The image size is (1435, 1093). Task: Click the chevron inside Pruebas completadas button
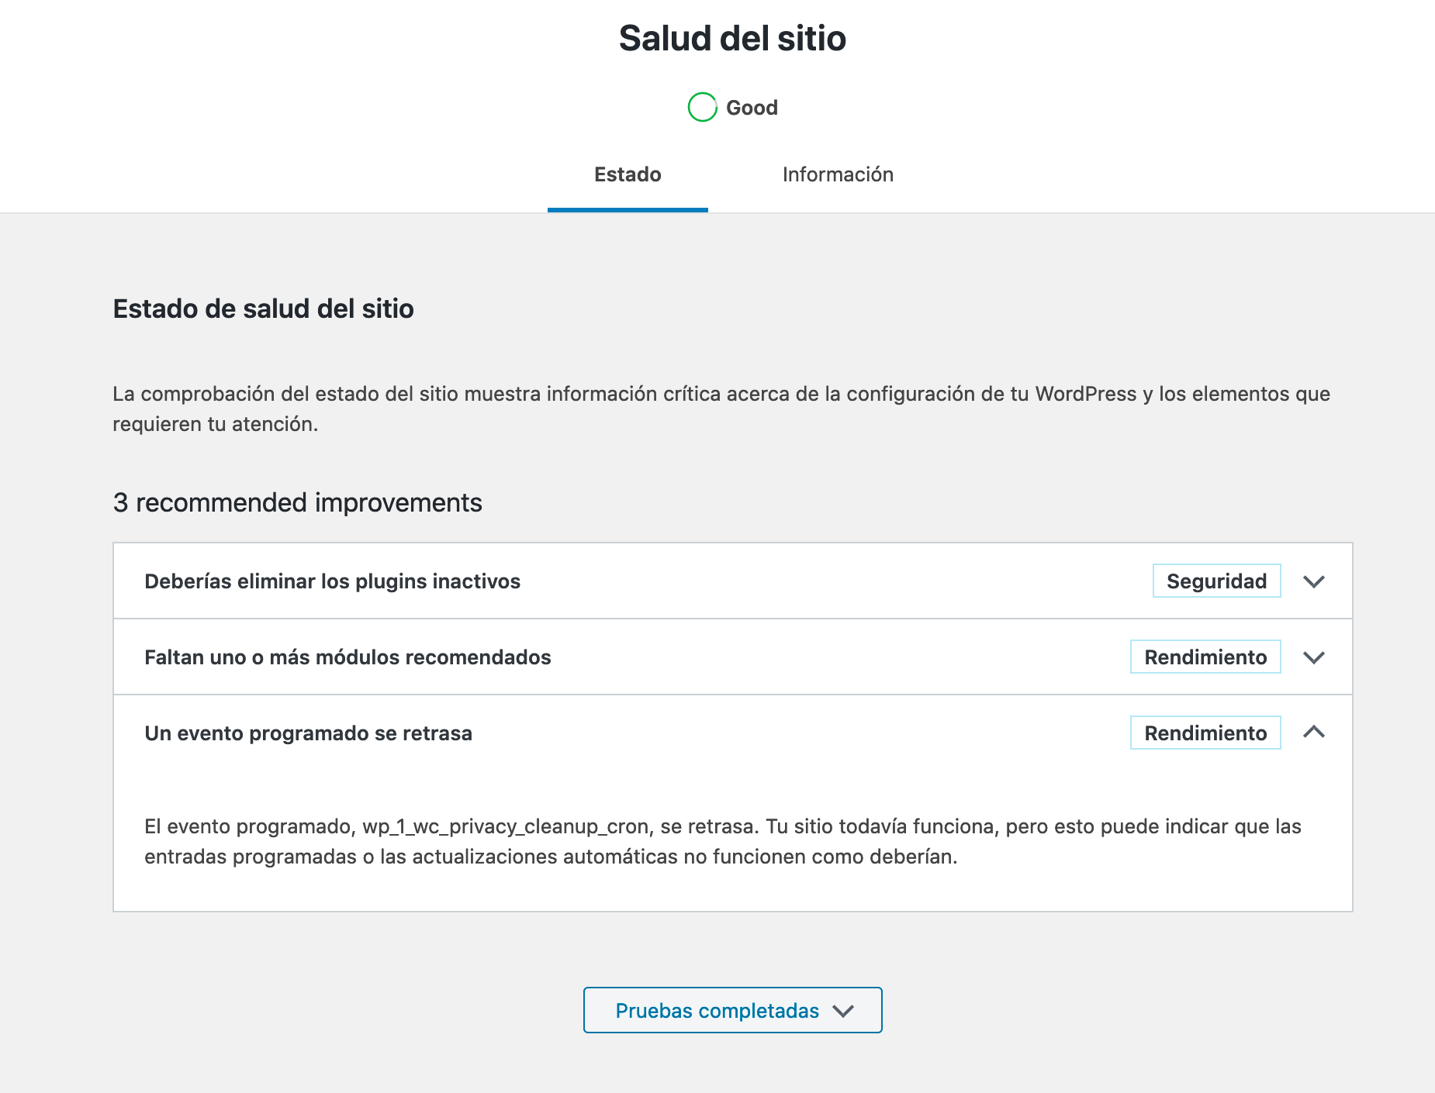coord(843,1011)
